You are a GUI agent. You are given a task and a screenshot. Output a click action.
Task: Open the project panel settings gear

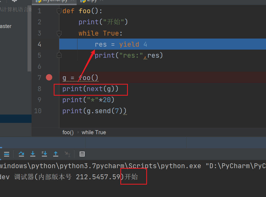(14, 1)
